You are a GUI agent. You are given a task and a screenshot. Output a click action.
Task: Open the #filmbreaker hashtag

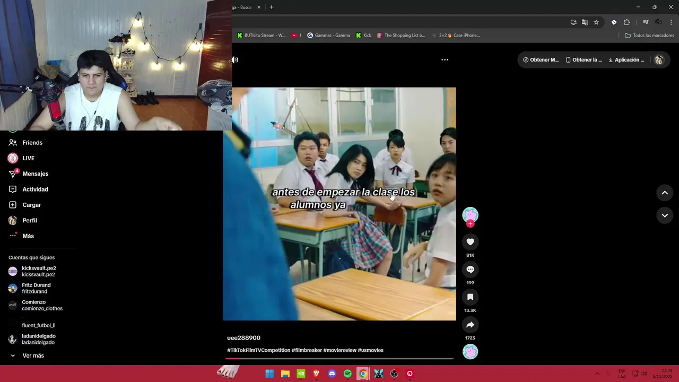point(307,350)
